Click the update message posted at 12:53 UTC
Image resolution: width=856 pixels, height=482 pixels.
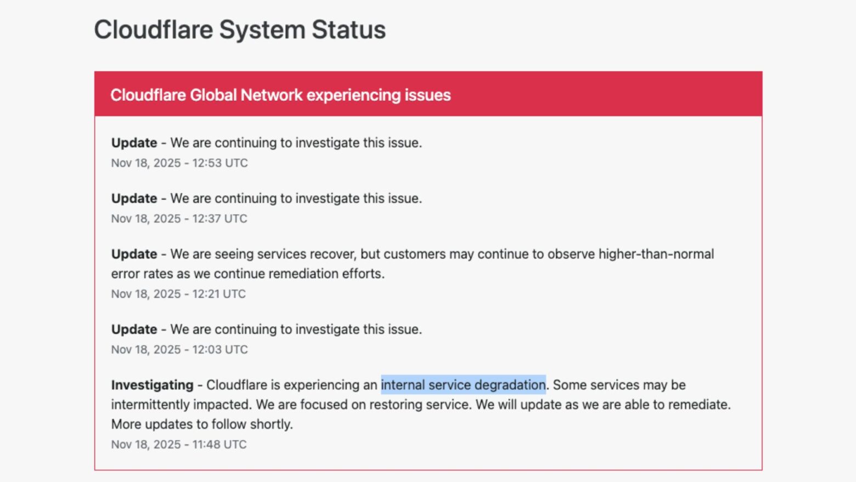tap(296, 143)
